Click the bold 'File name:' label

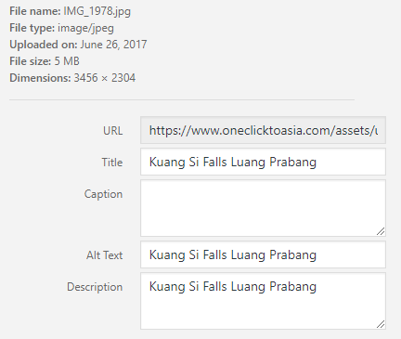pos(35,11)
